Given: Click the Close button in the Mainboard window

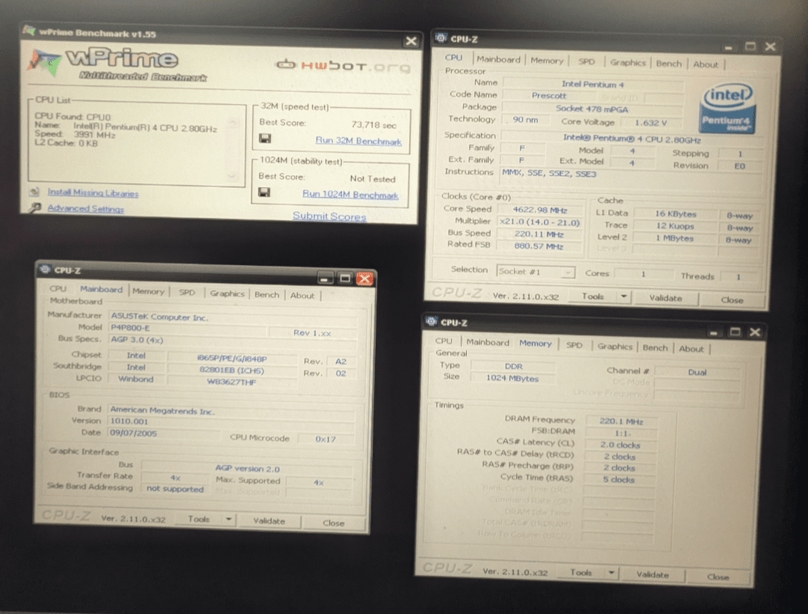Looking at the screenshot, I should pyautogui.click(x=334, y=523).
